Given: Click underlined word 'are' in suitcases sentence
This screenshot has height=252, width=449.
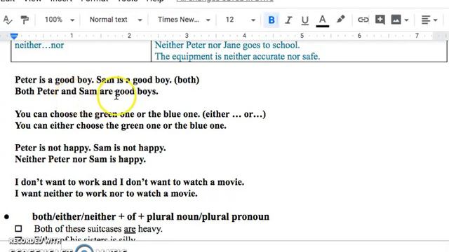Looking at the screenshot, I should point(129,229).
